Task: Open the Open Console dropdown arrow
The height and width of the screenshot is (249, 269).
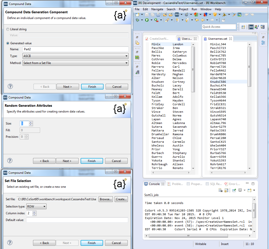Action: coord(254,190)
